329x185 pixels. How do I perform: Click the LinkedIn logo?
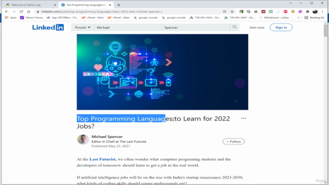[x=48, y=27]
